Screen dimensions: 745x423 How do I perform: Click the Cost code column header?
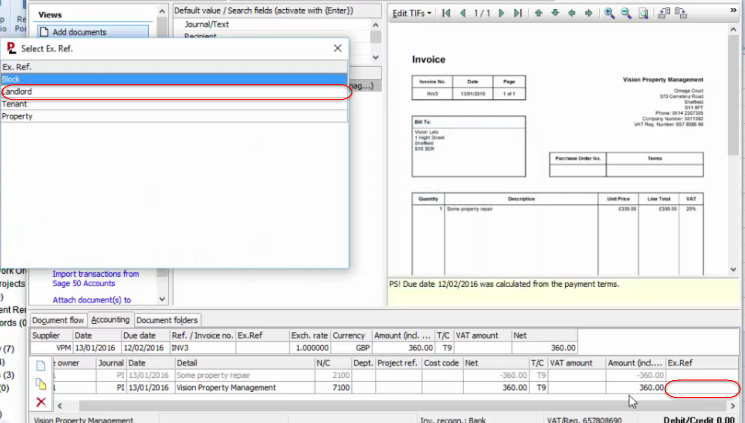pyautogui.click(x=442, y=363)
